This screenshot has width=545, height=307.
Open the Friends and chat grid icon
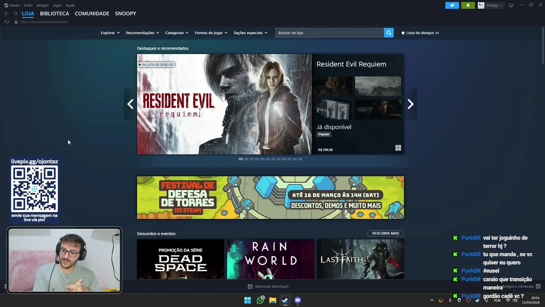pos(538,287)
